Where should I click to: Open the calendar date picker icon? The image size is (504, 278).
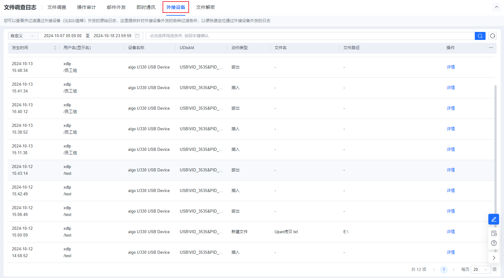(x=137, y=36)
